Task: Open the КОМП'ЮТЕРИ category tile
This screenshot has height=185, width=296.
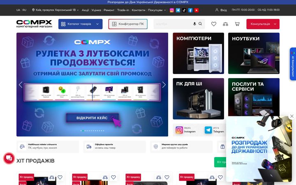Action: [x=199, y=53]
